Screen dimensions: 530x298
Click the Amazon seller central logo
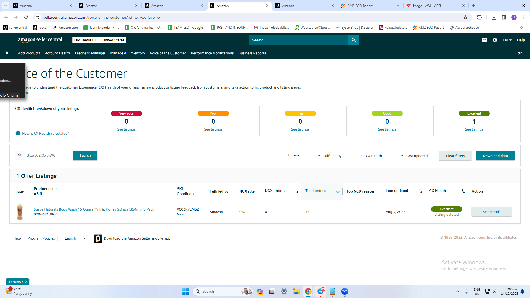click(40, 40)
